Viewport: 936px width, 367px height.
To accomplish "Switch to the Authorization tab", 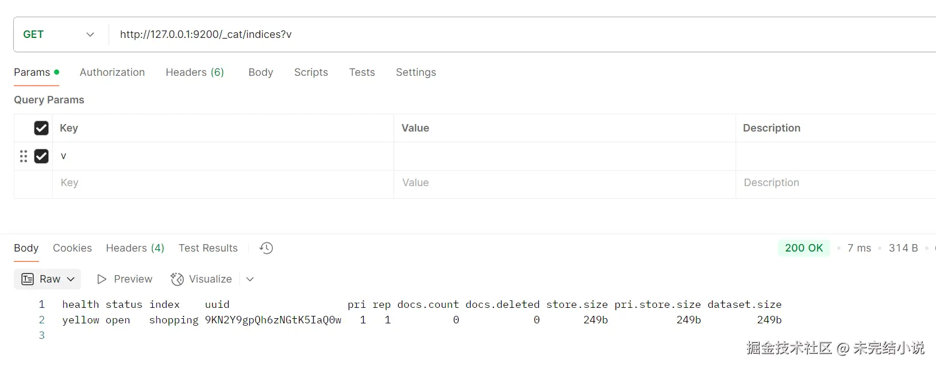I will pos(112,72).
